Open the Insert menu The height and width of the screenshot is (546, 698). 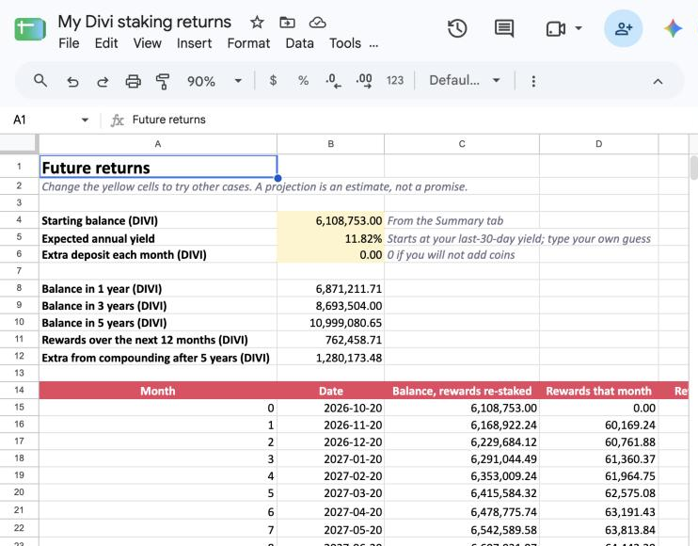point(194,43)
